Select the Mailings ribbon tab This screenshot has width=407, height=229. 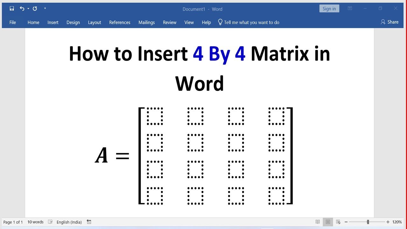click(147, 22)
